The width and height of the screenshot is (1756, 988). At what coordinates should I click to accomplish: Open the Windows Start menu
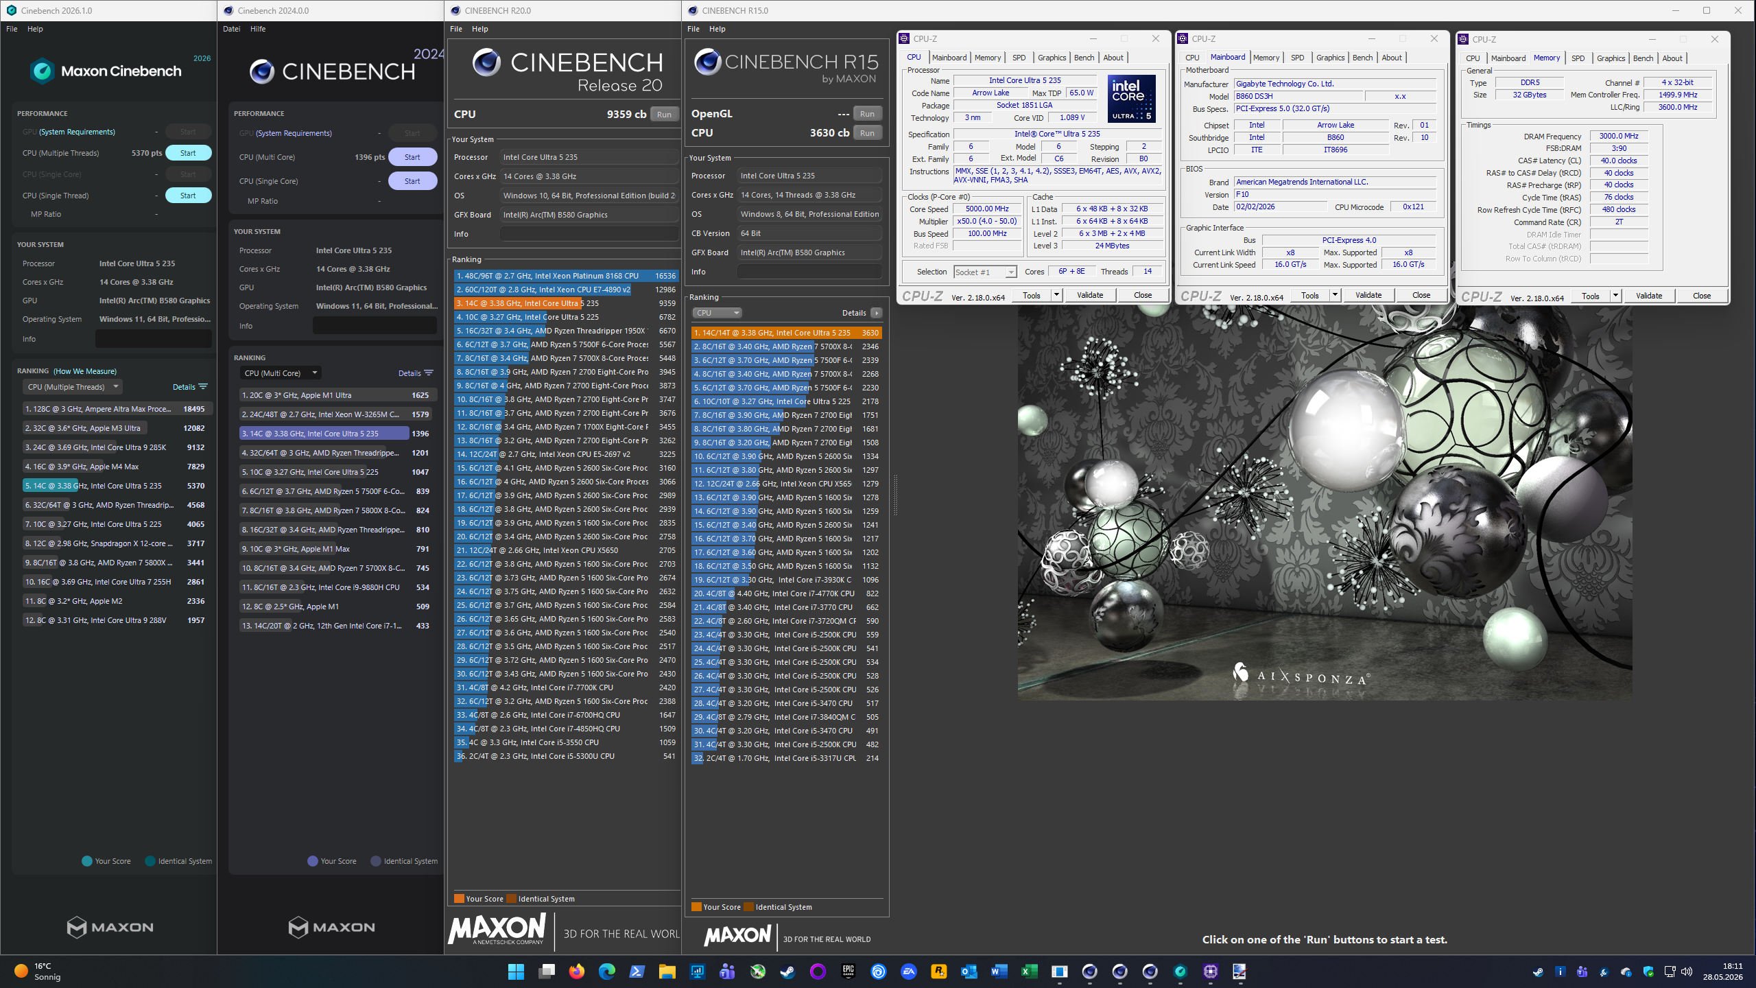click(x=516, y=972)
